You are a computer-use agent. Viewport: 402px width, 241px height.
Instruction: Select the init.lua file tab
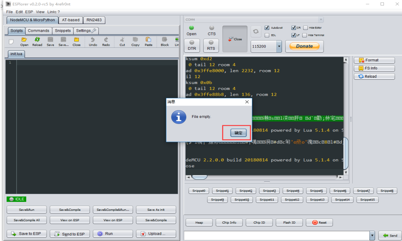(x=16, y=54)
